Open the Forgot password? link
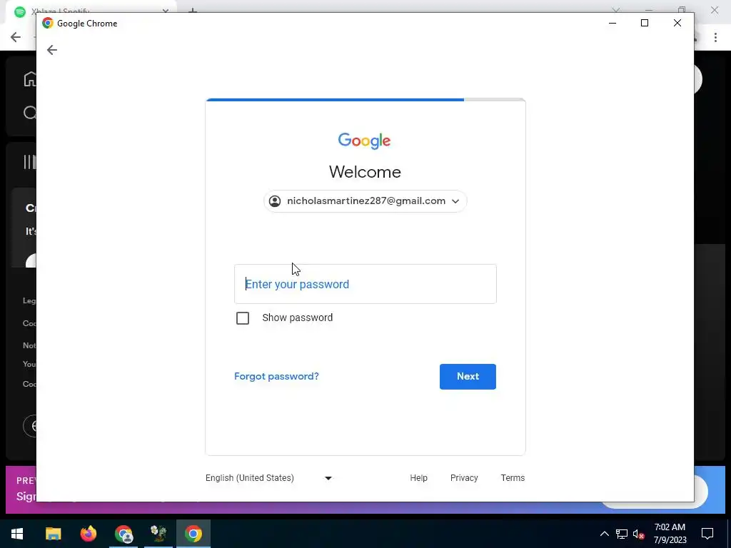 pyautogui.click(x=276, y=376)
